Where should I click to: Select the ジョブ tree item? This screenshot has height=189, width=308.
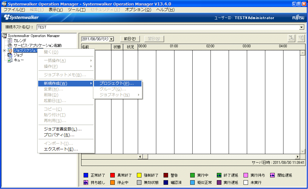pos(18,55)
